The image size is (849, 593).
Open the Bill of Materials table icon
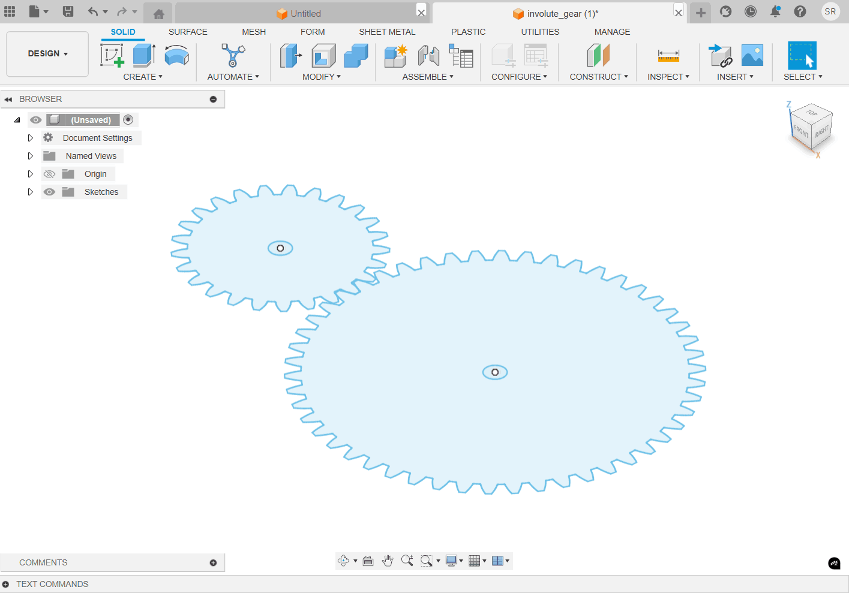coord(461,56)
